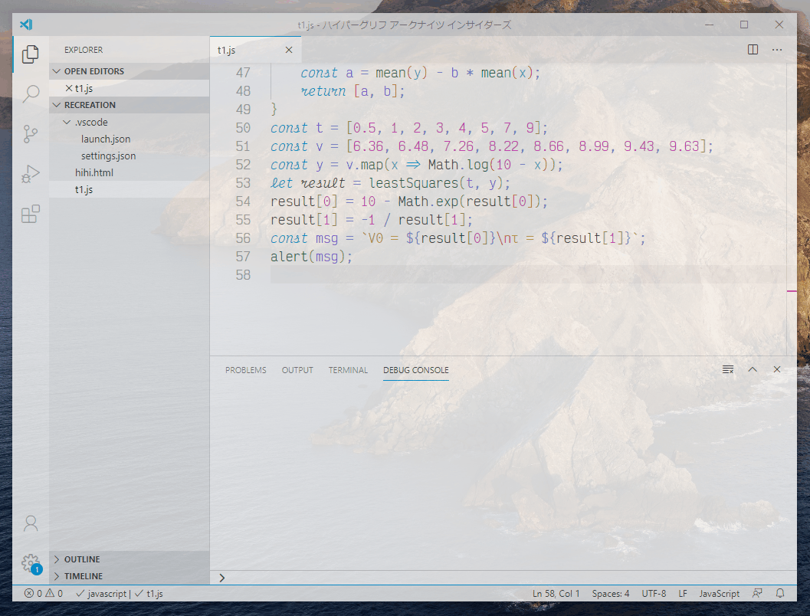Switch to the Problems tab
Viewport: 810px width, 616px height.
[x=246, y=370]
